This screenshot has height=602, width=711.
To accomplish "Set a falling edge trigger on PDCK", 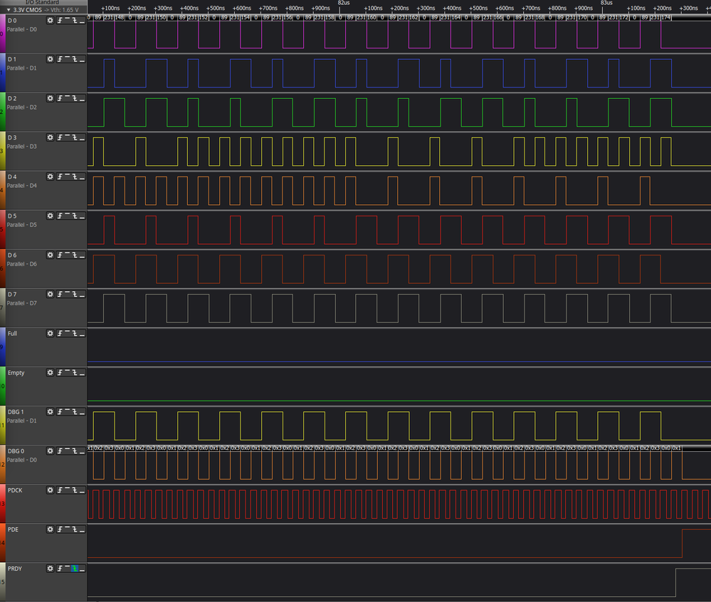I will pos(75,490).
